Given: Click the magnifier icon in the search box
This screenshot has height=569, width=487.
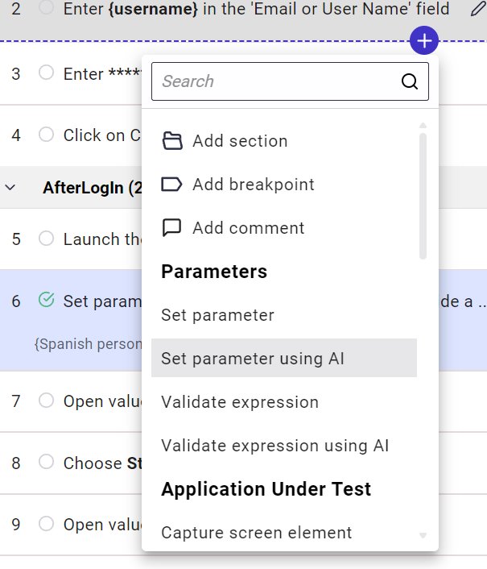Looking at the screenshot, I should [410, 81].
